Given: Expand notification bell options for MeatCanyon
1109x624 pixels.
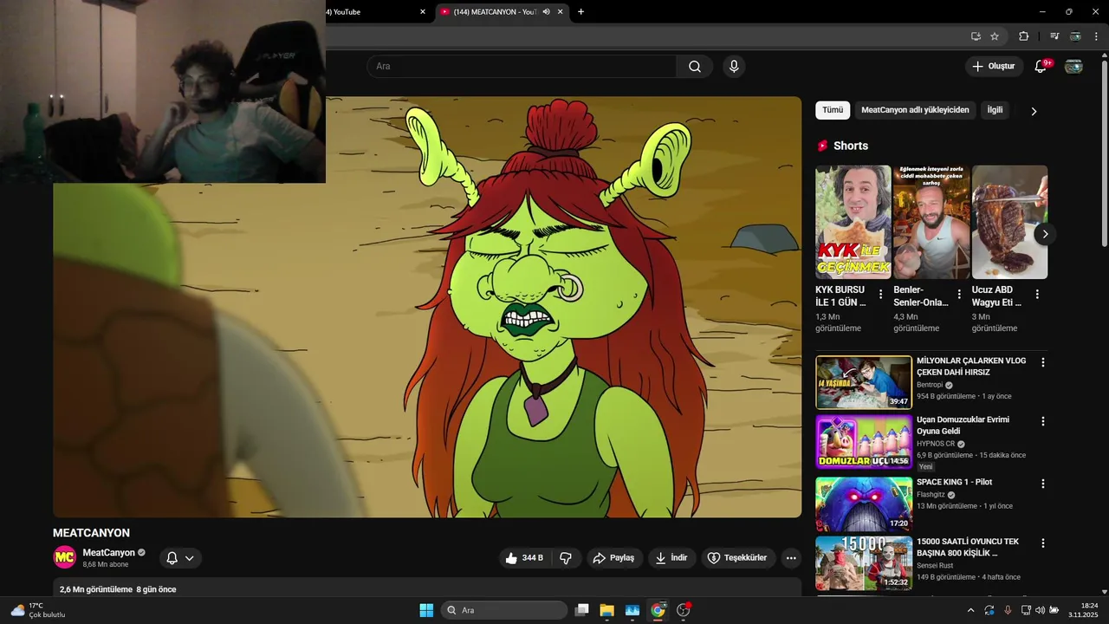Looking at the screenshot, I should coord(189,558).
